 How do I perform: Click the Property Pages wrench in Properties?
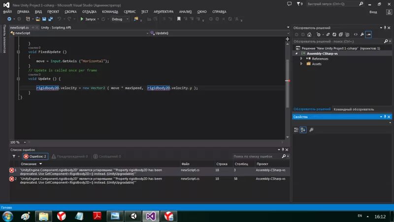(x=311, y=130)
